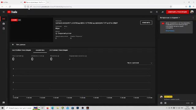Open the Подробнее link in chat notice
Viewport: 196px width, 110px height.
point(170,31)
